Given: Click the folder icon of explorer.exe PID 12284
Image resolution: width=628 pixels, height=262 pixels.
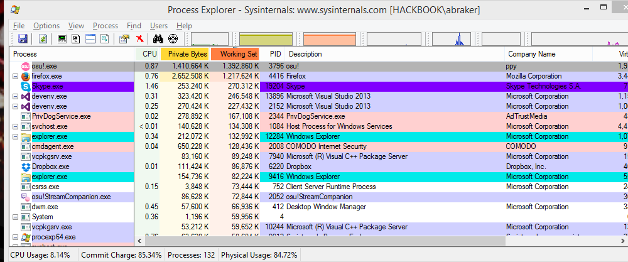Looking at the screenshot, I should [x=26, y=136].
